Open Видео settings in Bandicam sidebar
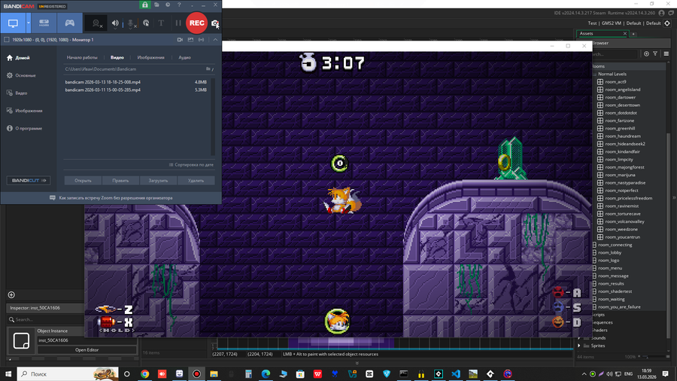This screenshot has width=677, height=381. click(x=17, y=93)
